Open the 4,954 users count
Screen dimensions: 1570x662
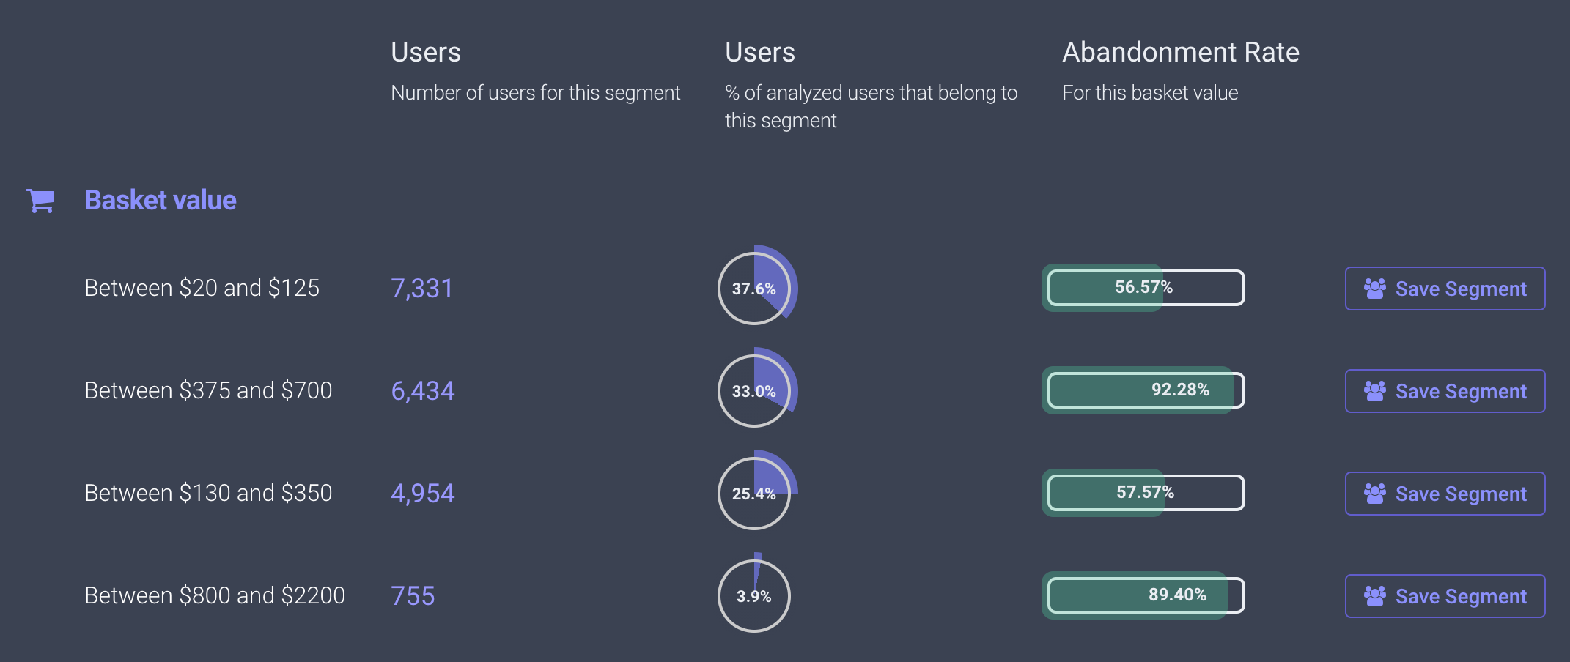(423, 494)
